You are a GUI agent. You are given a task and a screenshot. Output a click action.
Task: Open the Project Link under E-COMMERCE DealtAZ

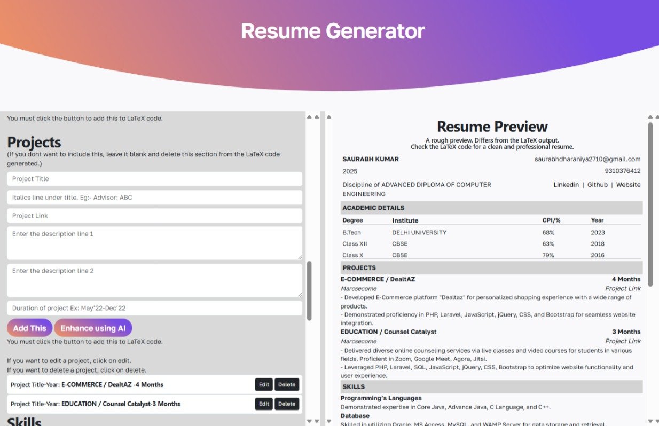[x=623, y=288]
